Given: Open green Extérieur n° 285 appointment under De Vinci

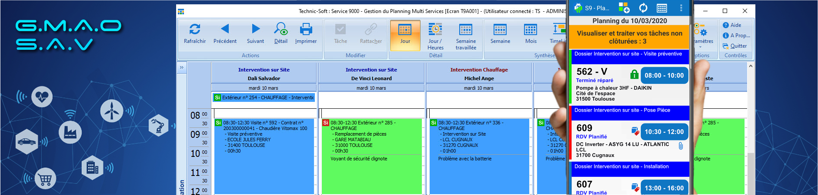Looking at the screenshot, I should pyautogui.click(x=371, y=156).
